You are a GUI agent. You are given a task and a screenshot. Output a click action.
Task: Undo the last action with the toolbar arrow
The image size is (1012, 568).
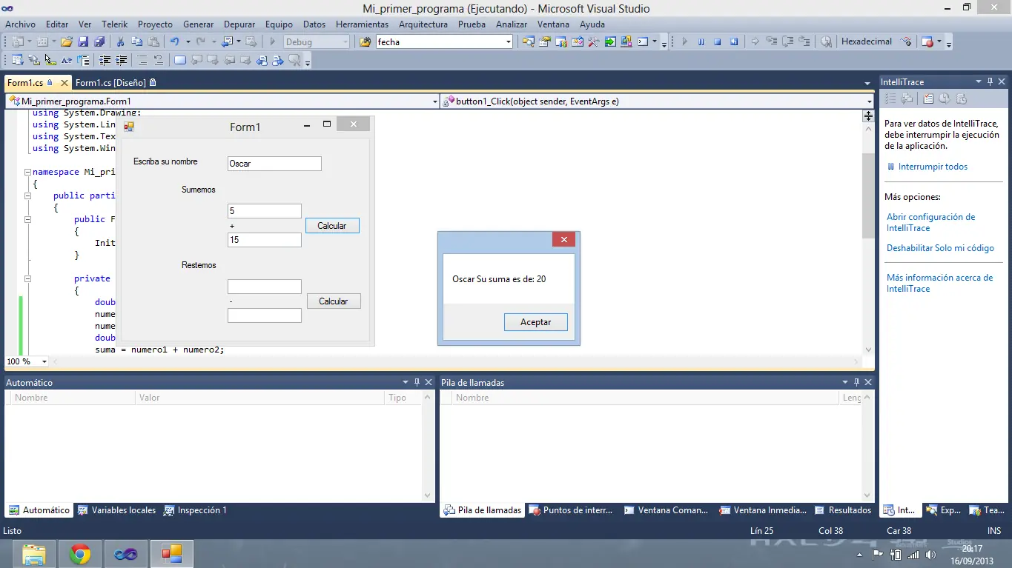tap(174, 42)
